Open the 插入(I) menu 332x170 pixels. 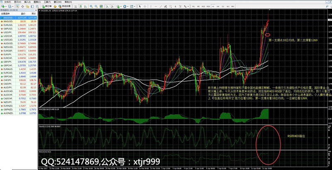coord(27,2)
